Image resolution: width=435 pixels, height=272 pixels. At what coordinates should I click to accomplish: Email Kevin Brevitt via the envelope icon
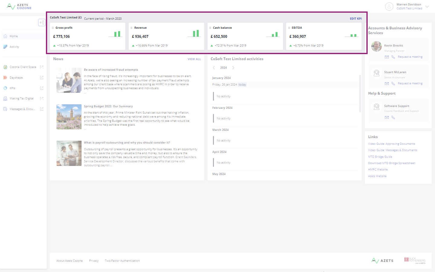pyautogui.click(x=387, y=57)
